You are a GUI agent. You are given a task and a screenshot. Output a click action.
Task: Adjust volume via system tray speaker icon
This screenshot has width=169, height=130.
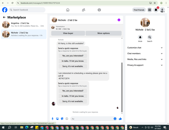(152, 128)
